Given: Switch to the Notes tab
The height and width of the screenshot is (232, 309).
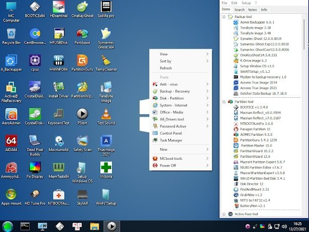Looking at the screenshot, I should coord(252,10).
